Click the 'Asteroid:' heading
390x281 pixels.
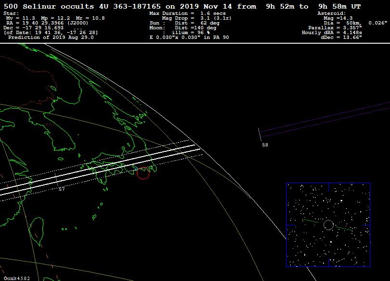coord(332,13)
